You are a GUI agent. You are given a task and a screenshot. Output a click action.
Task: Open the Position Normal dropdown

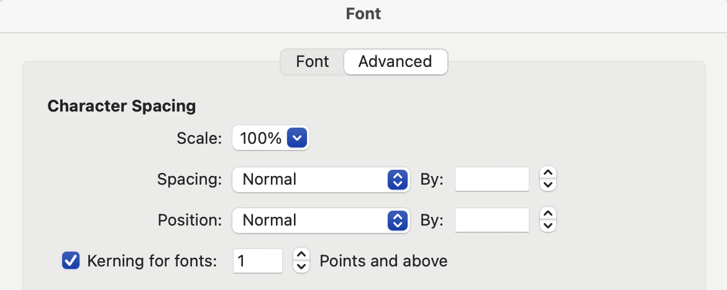point(320,220)
